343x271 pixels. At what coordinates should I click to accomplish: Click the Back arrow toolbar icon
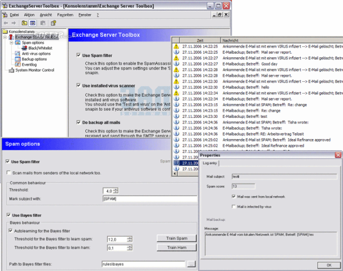(6, 23)
